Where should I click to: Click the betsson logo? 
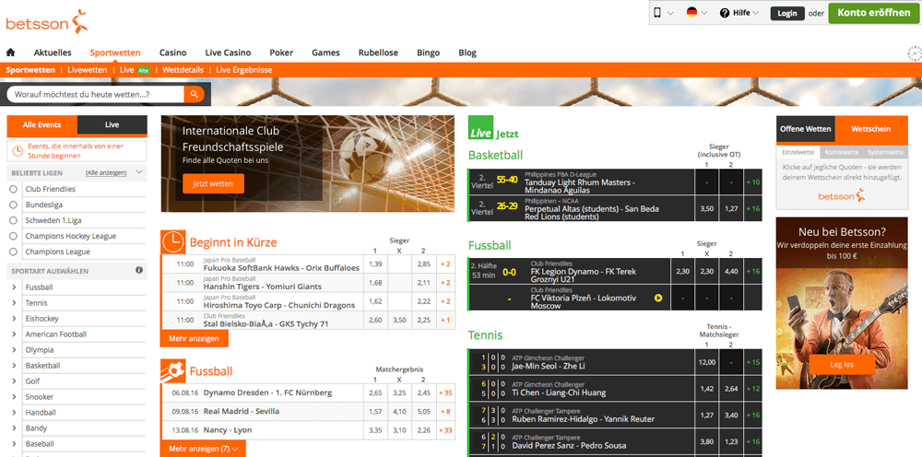click(47, 22)
